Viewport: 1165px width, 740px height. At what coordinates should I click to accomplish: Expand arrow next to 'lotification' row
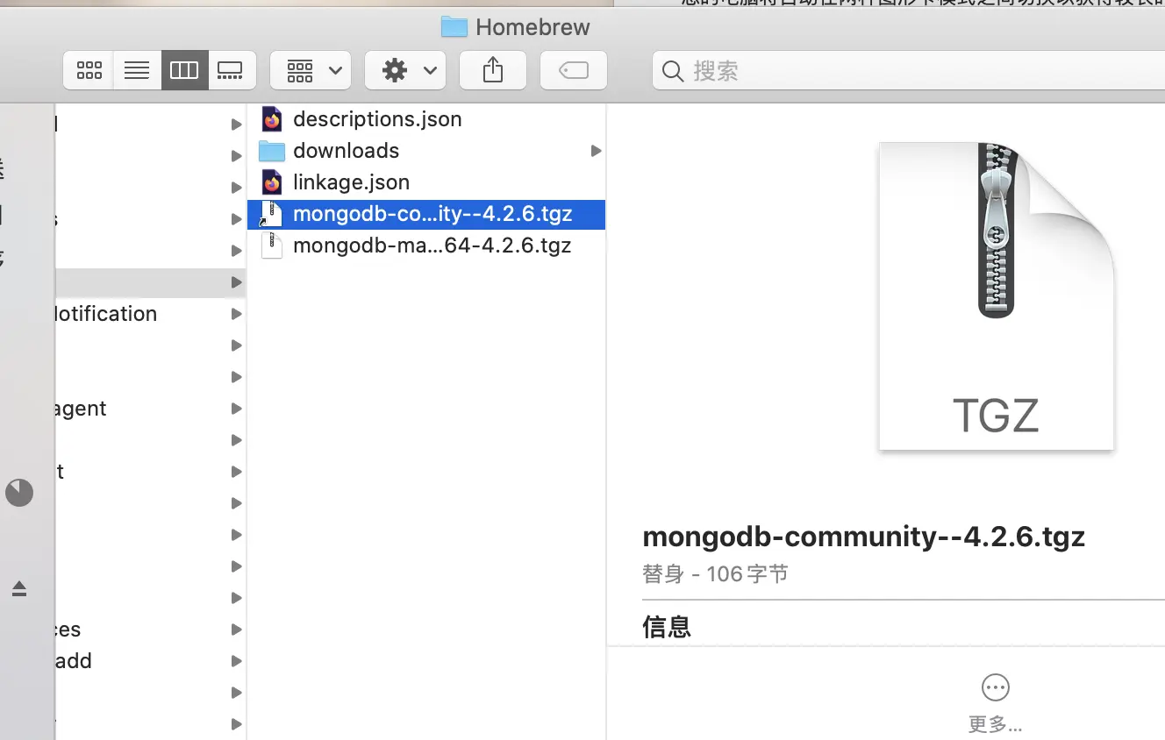pos(236,314)
